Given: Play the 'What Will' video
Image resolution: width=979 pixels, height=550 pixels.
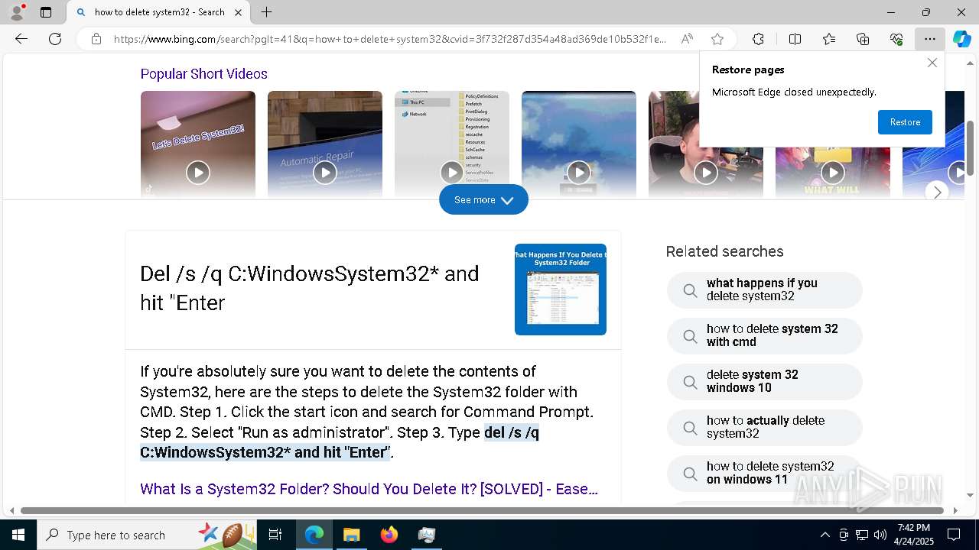Looking at the screenshot, I should pos(833,173).
